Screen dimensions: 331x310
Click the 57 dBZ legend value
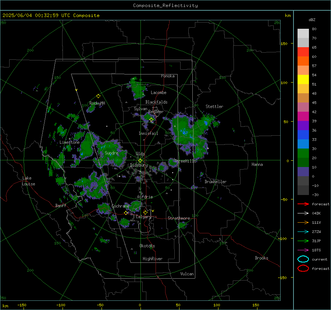tap(314, 66)
